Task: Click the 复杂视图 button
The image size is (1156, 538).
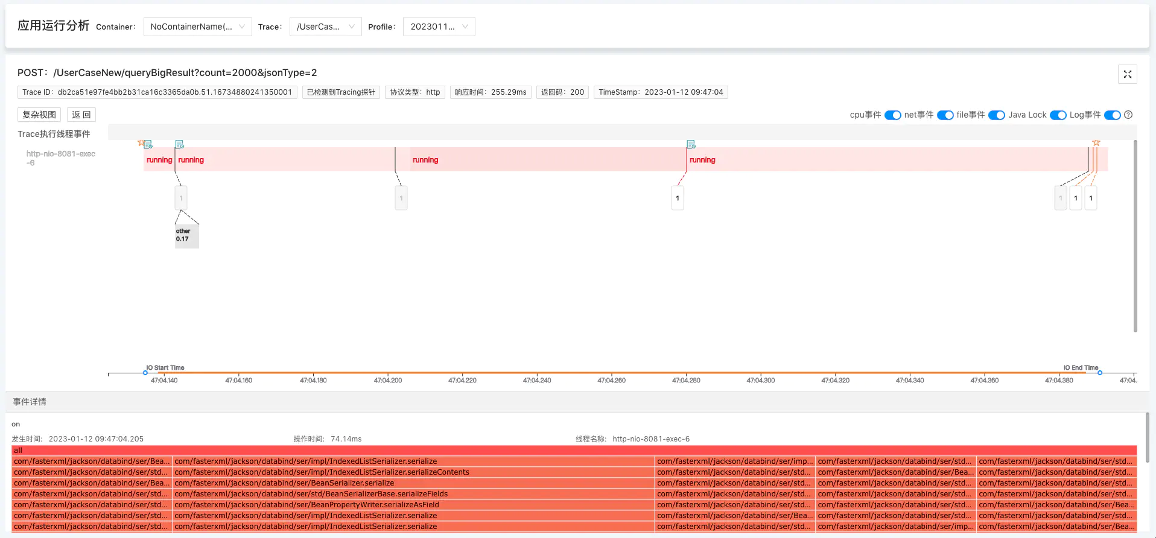Action: click(x=39, y=115)
